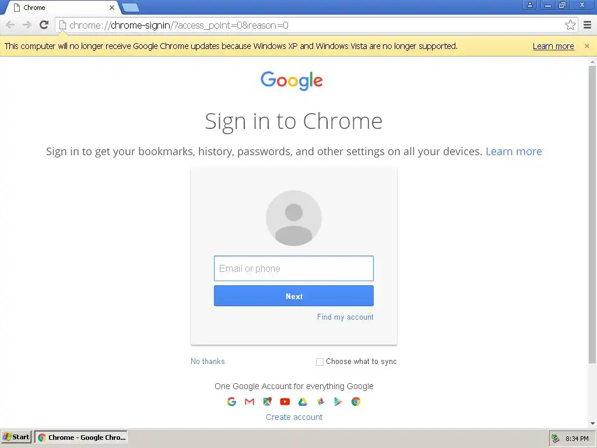
Task: Open Learn more in the yellow warning bar
Action: click(x=553, y=46)
